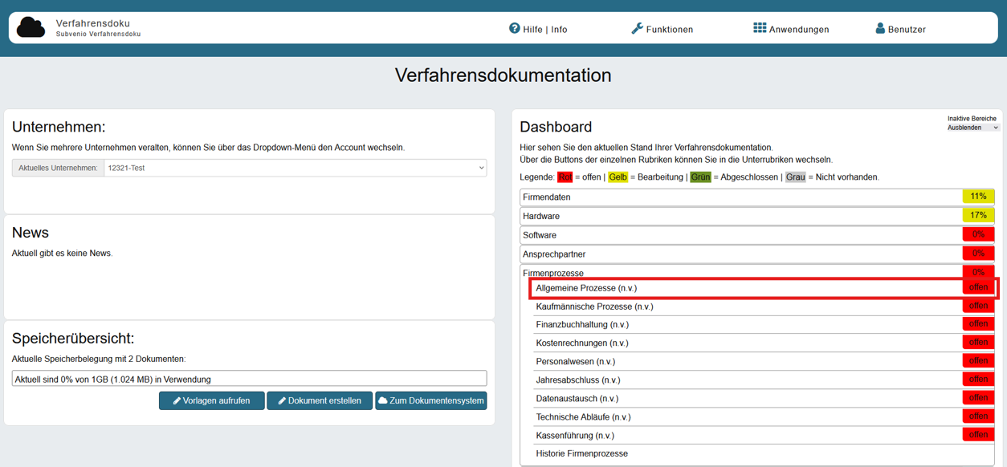This screenshot has width=1007, height=467.
Task: Open the Kostenrechnungen (n.v.) entry
Action: (764, 343)
